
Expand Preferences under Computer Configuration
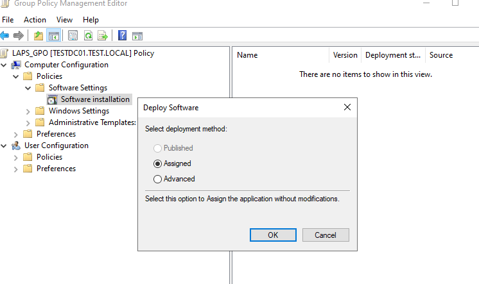[x=16, y=134]
